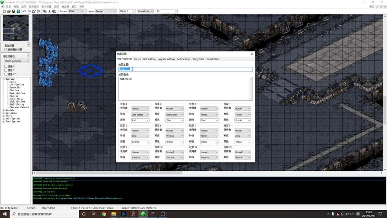Expand the Locations tree node

[4, 113]
